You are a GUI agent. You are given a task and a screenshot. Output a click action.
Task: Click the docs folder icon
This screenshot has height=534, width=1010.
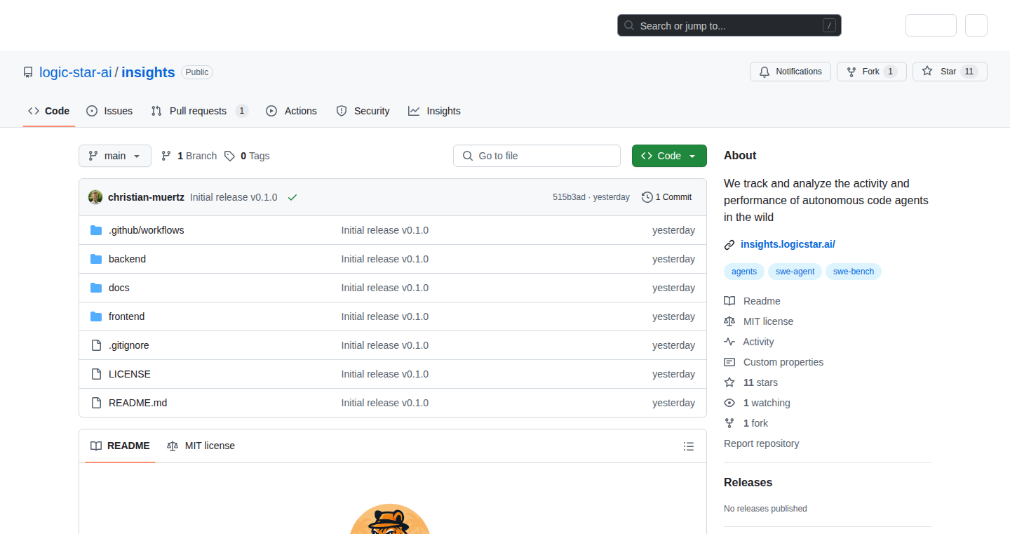coord(96,288)
